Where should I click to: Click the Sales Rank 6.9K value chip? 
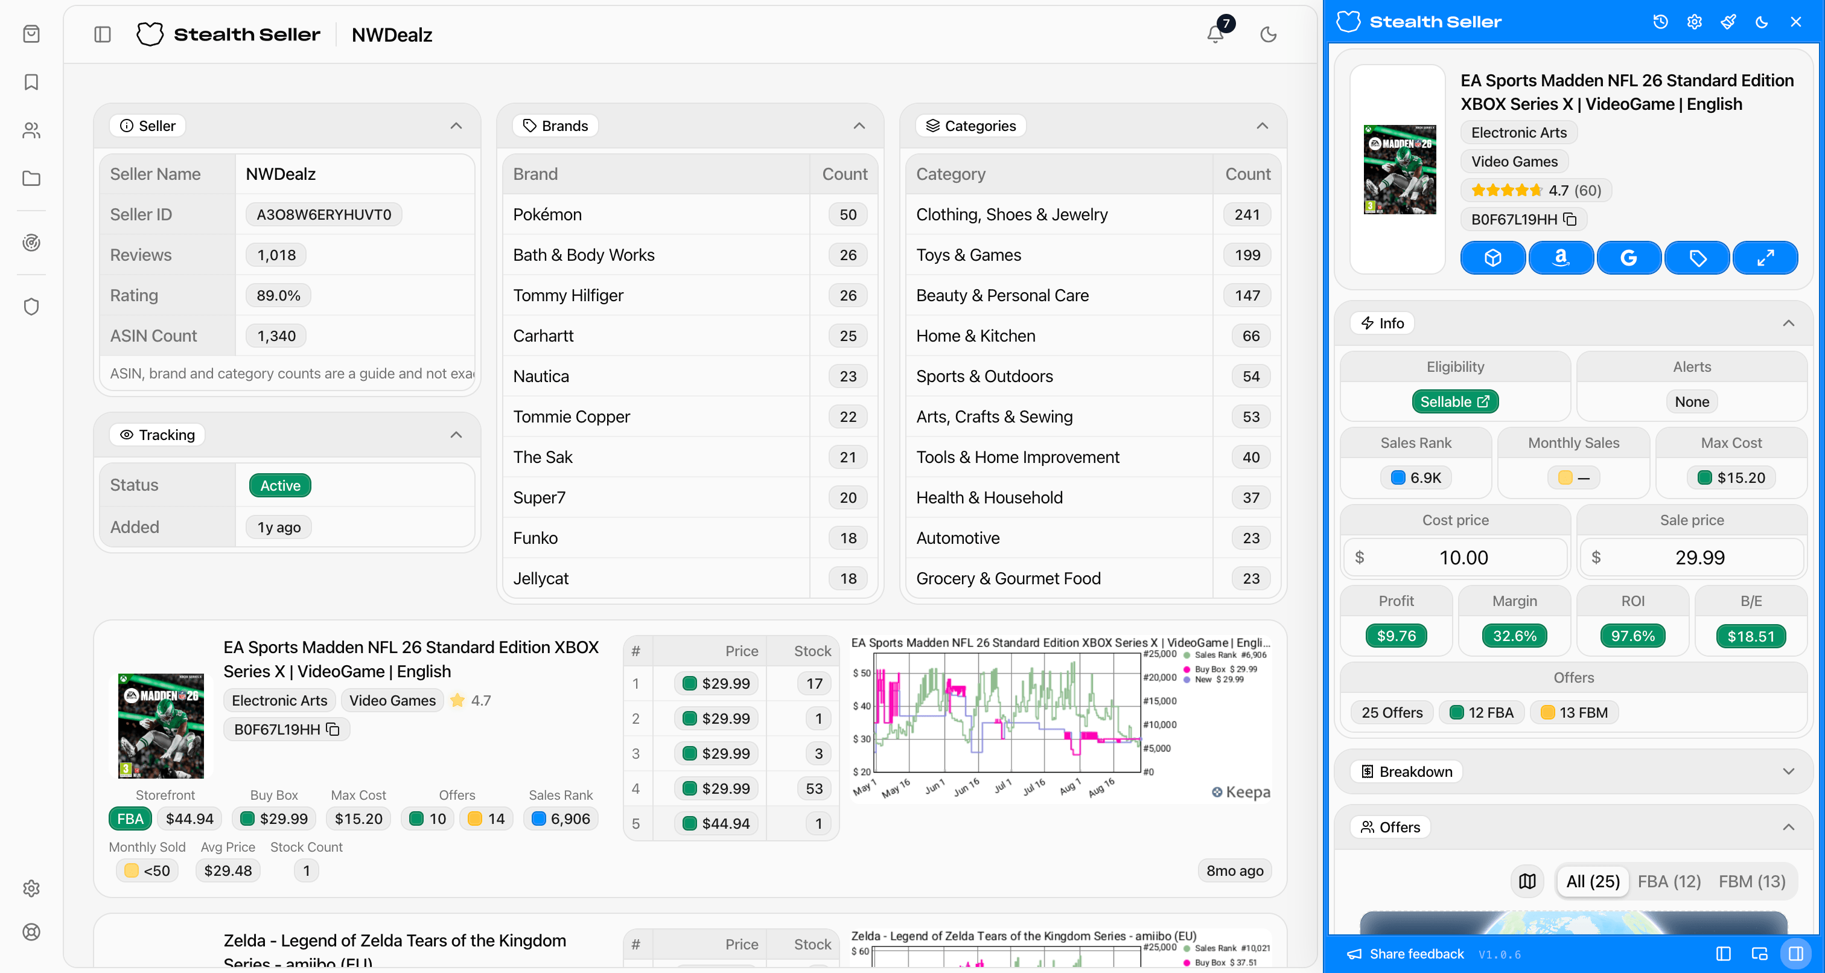coord(1415,477)
